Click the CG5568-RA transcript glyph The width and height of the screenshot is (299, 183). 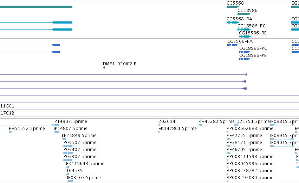coord(233,22)
